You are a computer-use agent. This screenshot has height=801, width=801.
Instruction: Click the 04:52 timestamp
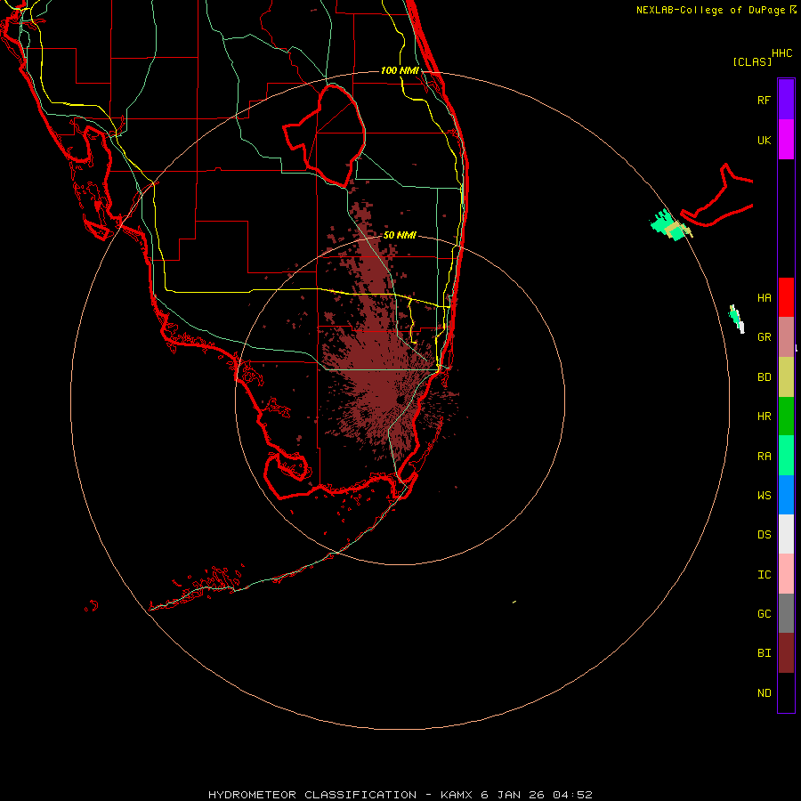point(572,795)
